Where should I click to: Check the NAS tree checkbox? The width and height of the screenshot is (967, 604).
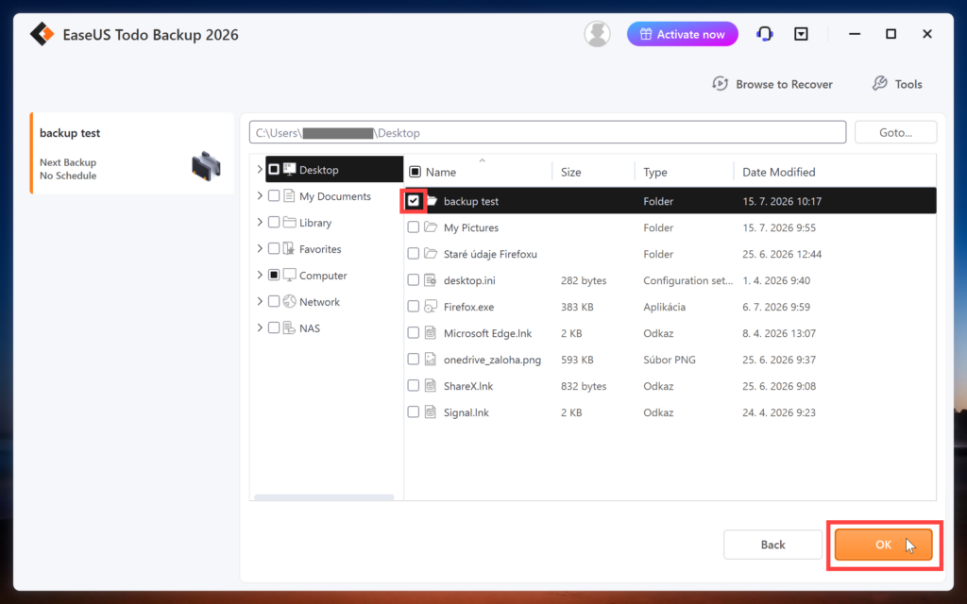(274, 327)
